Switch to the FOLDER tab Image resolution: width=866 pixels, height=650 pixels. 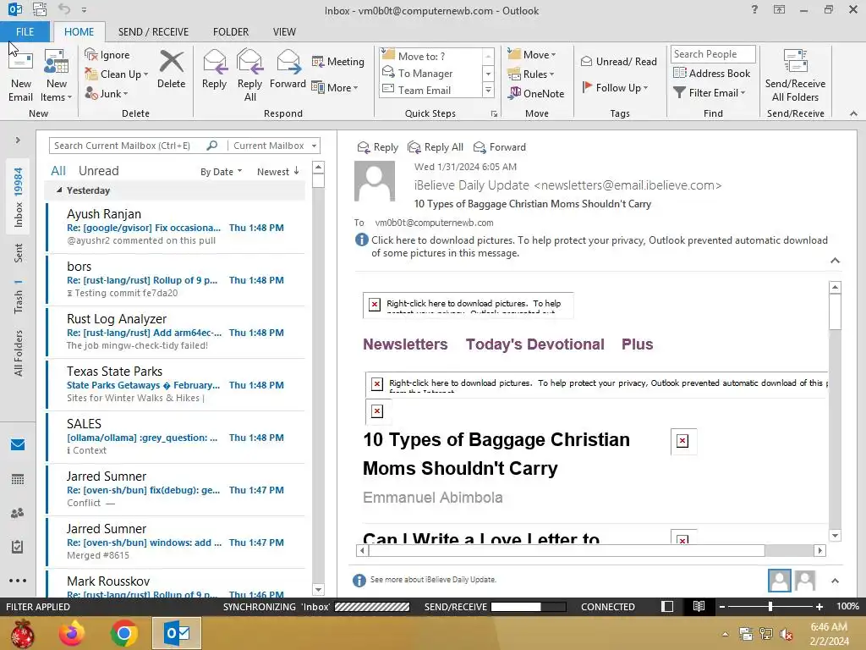(231, 31)
